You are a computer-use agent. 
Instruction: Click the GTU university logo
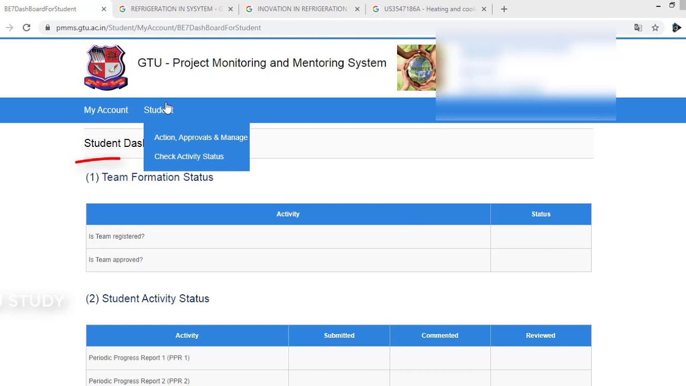[x=106, y=67]
